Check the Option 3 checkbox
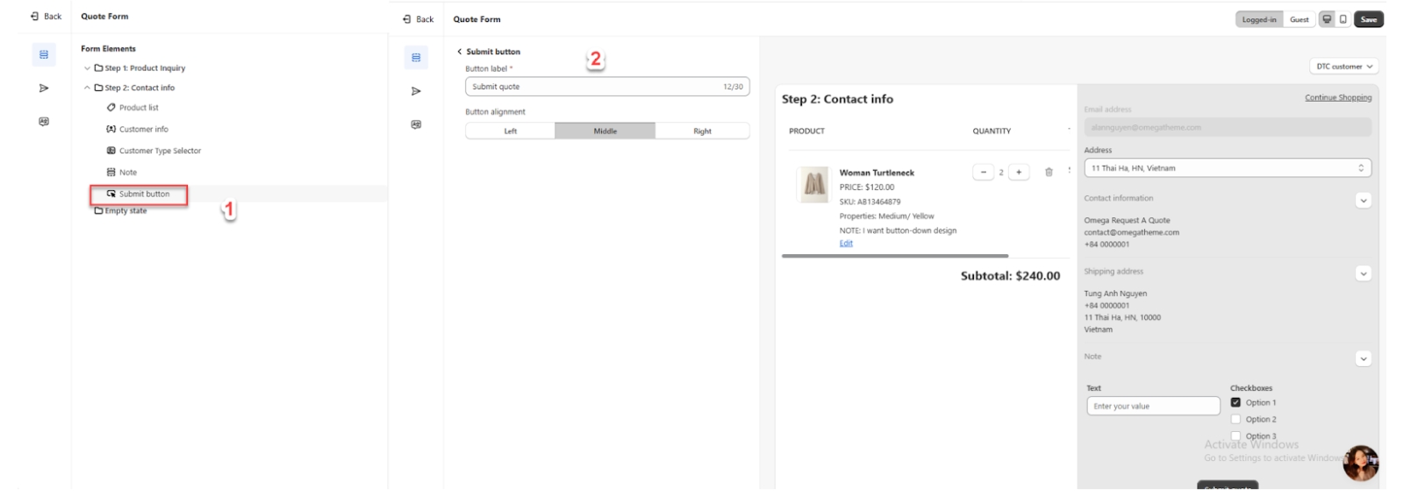1418x496 pixels. [x=1235, y=436]
